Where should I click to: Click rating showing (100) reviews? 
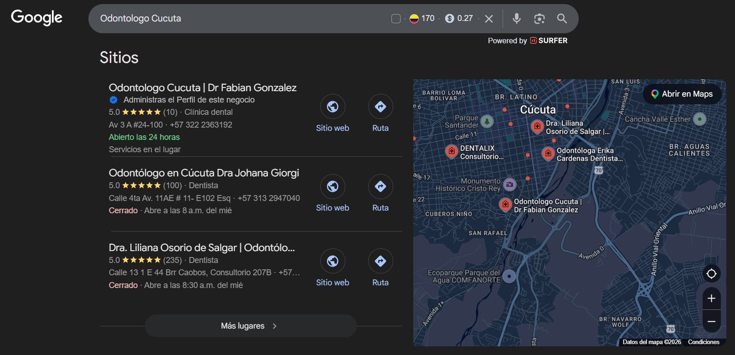point(145,185)
